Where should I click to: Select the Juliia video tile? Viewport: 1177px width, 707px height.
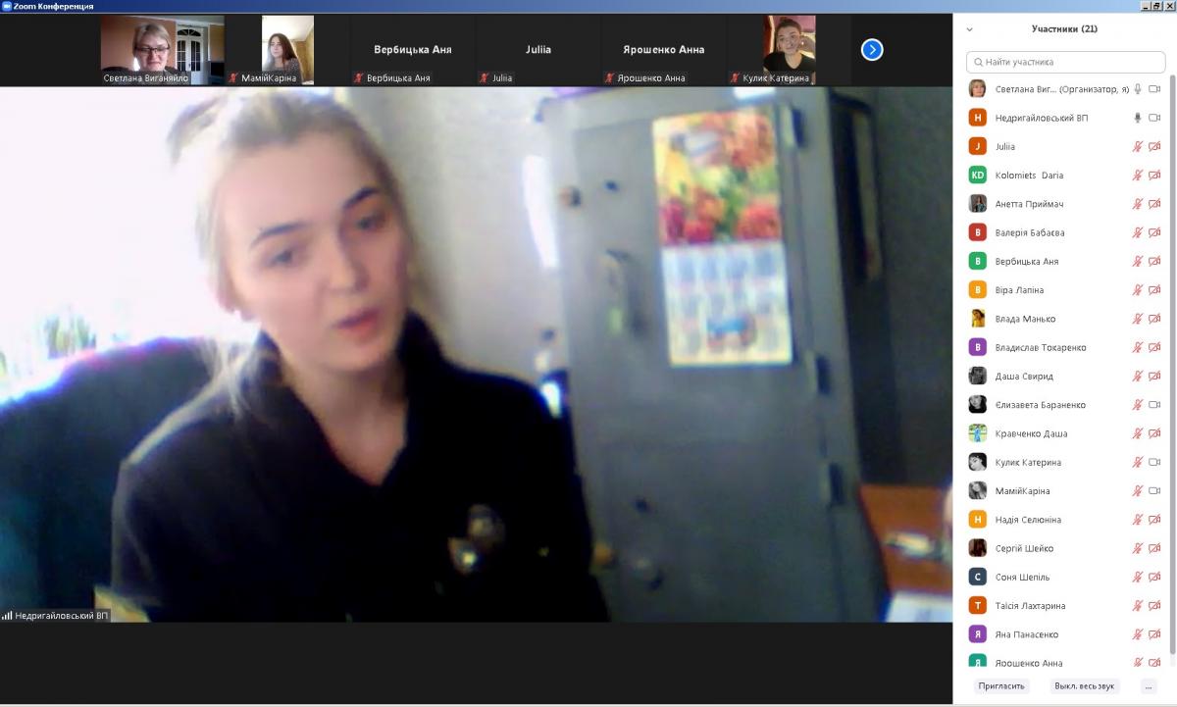click(x=537, y=50)
